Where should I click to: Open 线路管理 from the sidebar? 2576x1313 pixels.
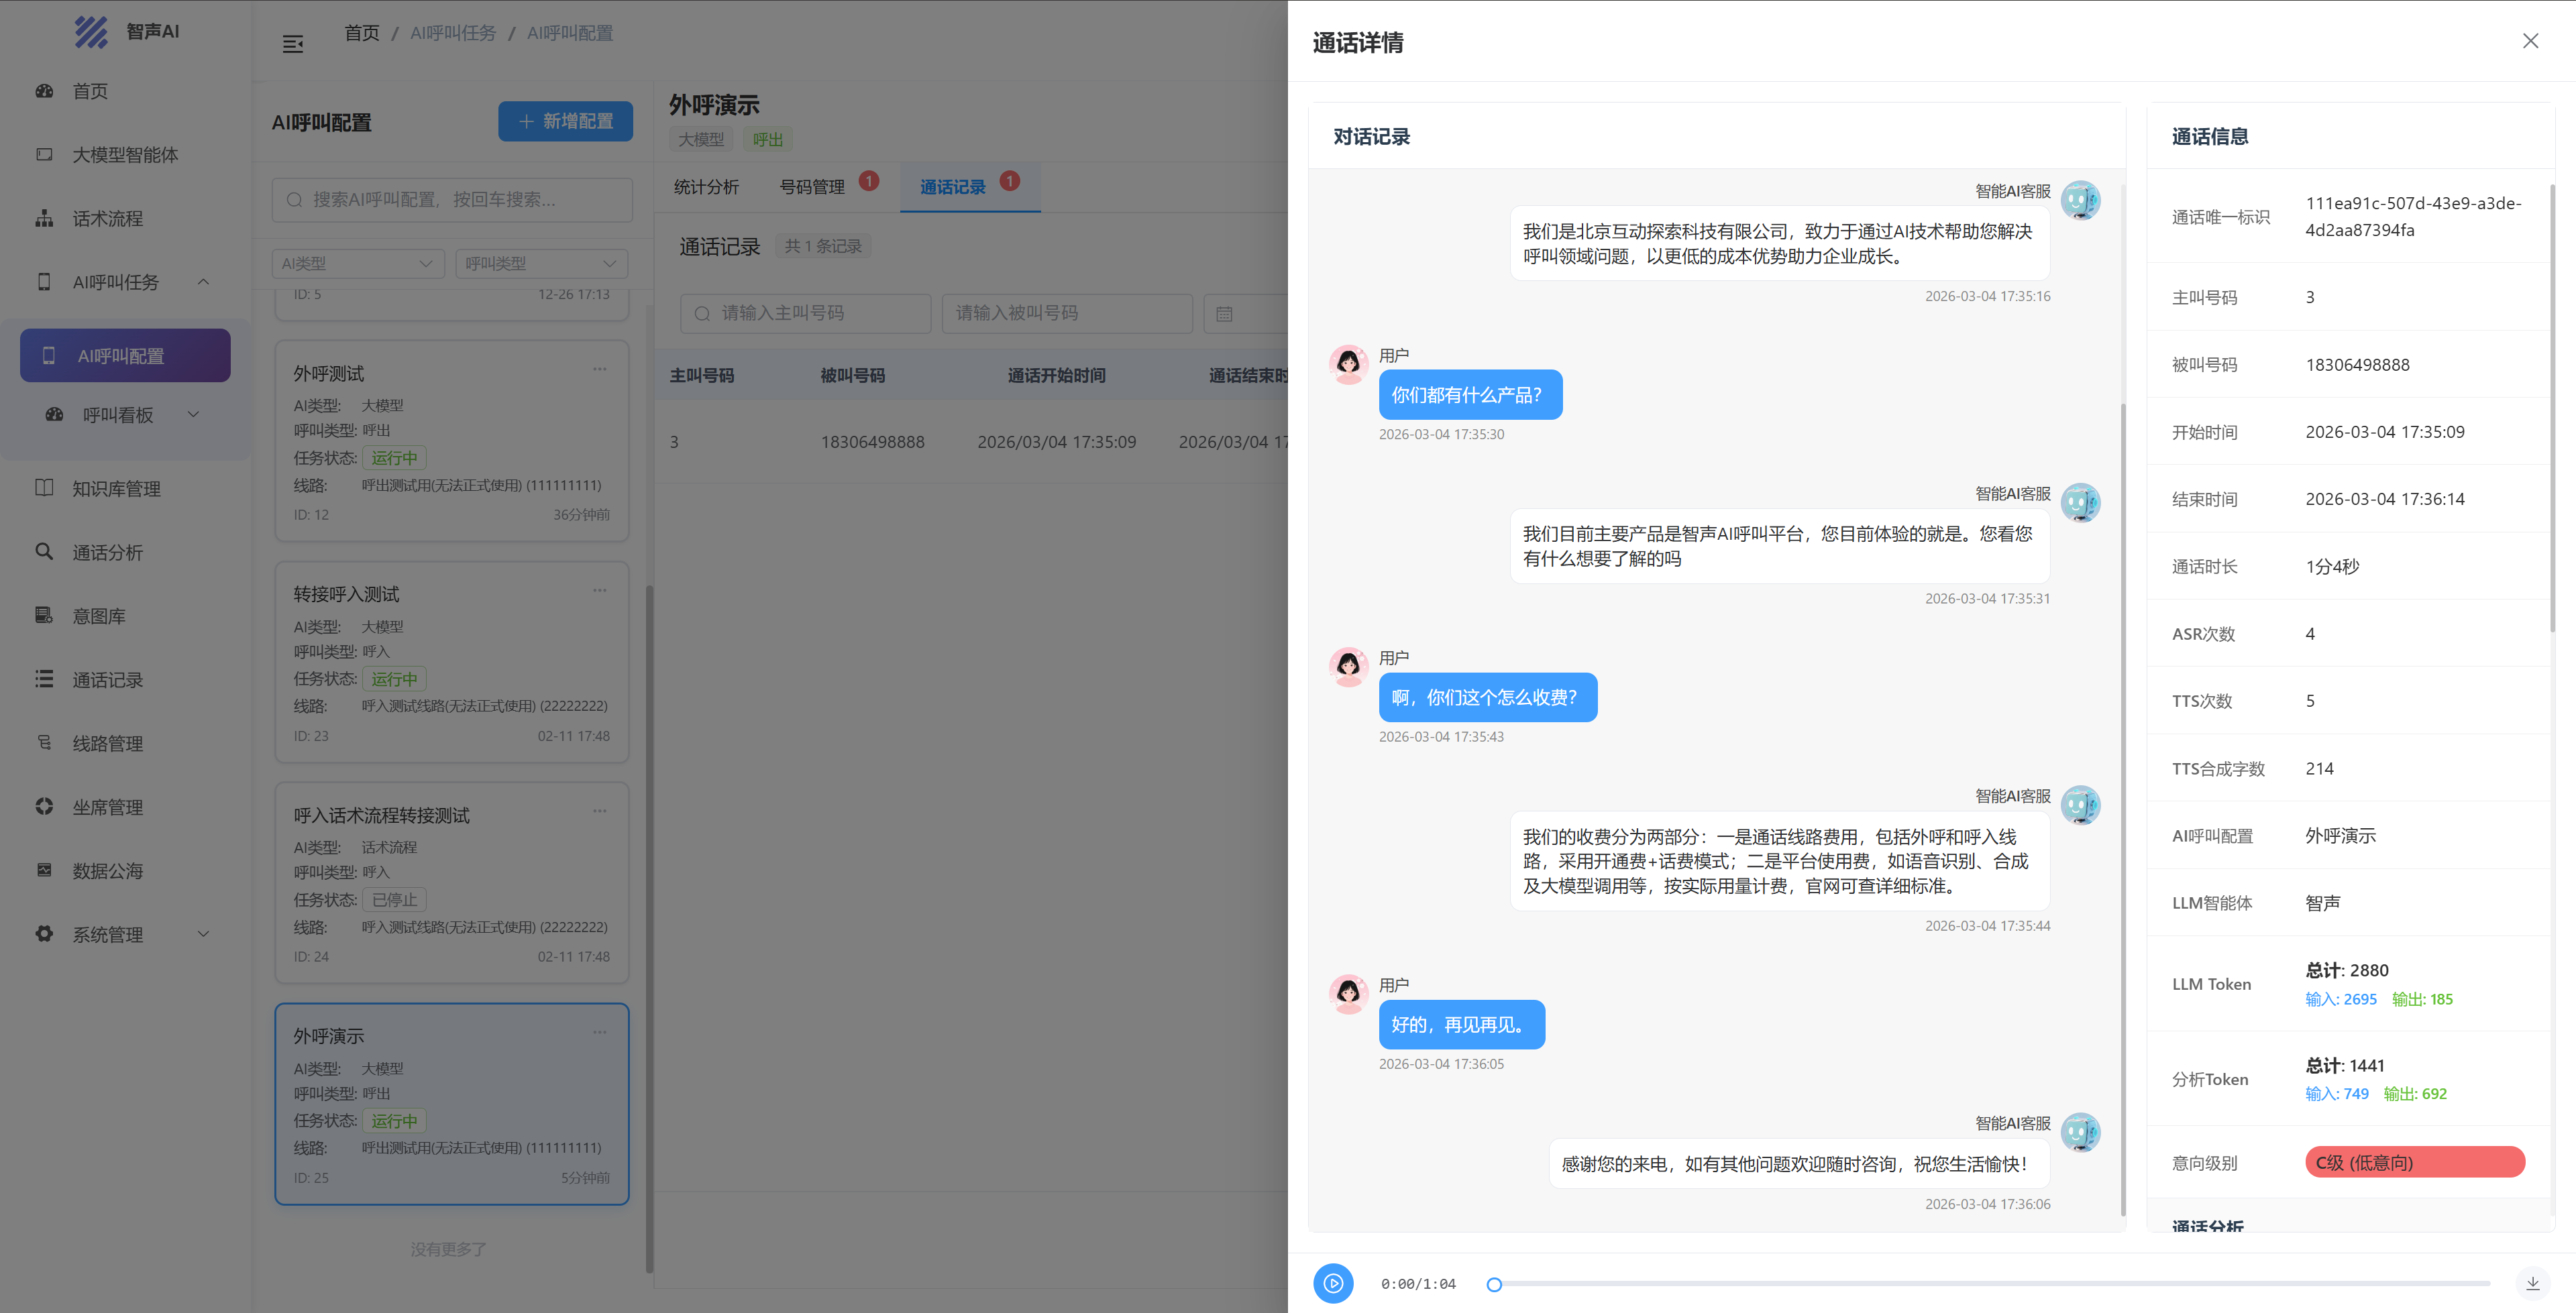(107, 744)
